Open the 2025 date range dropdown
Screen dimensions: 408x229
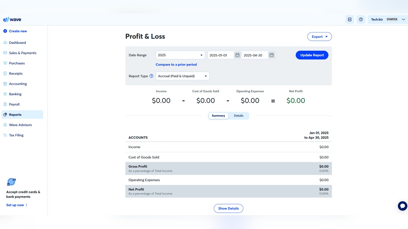[180, 55]
